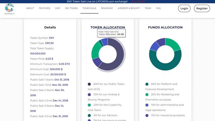Click the 'TOKEN ALLOCATION' heading

pyautogui.click(x=107, y=27)
